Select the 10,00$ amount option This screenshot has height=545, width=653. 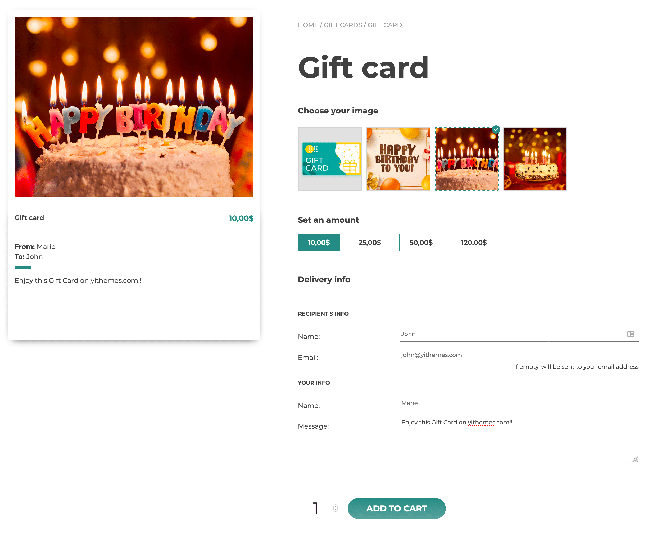pos(319,242)
